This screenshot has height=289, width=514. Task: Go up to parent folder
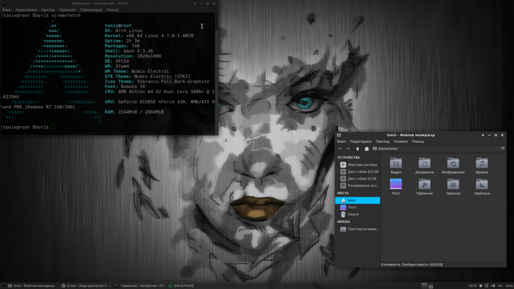click(x=358, y=148)
